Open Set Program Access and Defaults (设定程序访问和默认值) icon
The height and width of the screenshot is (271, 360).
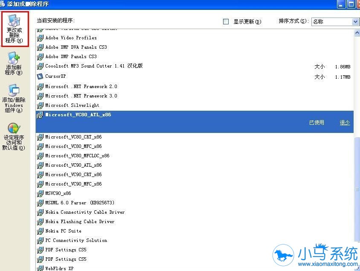(14, 137)
